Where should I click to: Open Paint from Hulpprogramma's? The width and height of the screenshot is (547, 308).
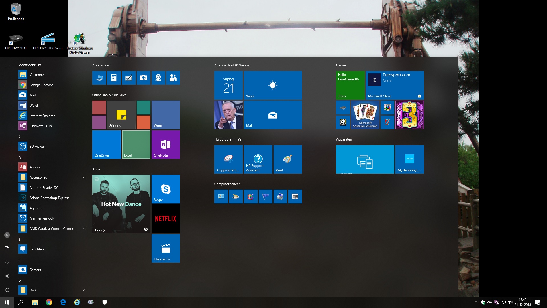[287, 159]
